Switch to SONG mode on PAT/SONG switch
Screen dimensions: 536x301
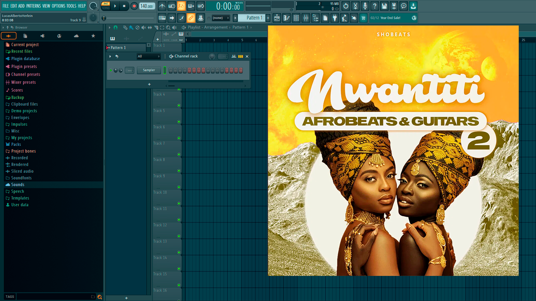click(x=106, y=8)
